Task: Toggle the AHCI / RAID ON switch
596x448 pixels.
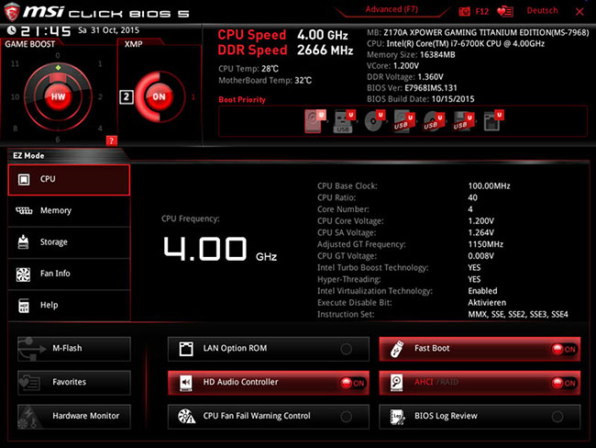Action: click(x=564, y=383)
